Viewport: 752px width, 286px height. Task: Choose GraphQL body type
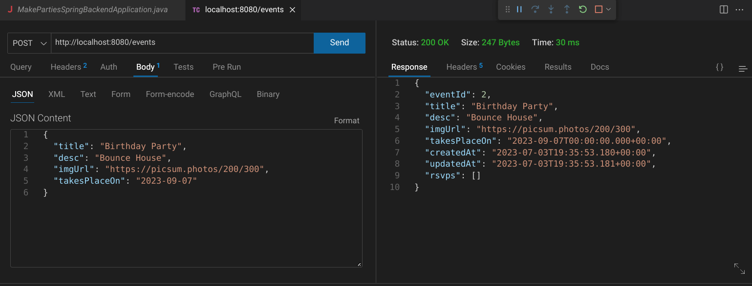pos(225,94)
